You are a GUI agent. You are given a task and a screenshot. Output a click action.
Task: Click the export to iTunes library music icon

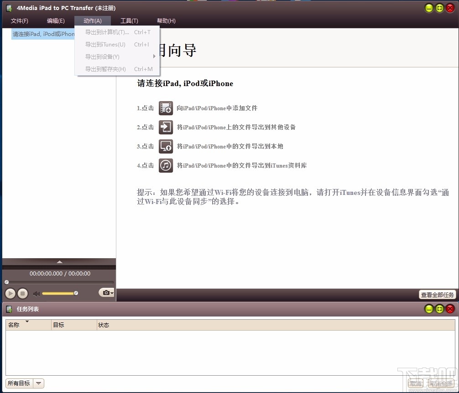coord(166,165)
